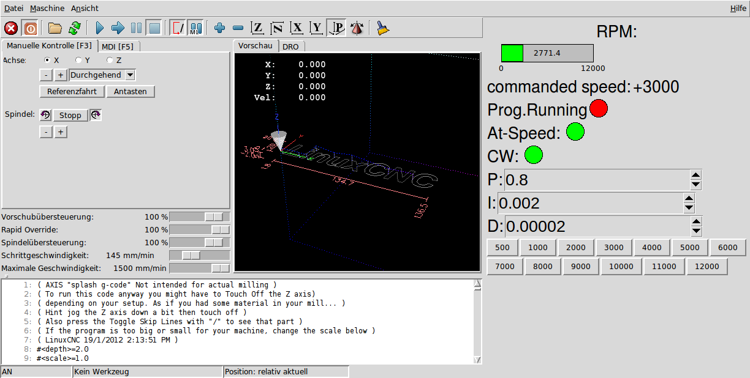
Task: Focus the P value field showing 0.8
Action: (x=597, y=180)
